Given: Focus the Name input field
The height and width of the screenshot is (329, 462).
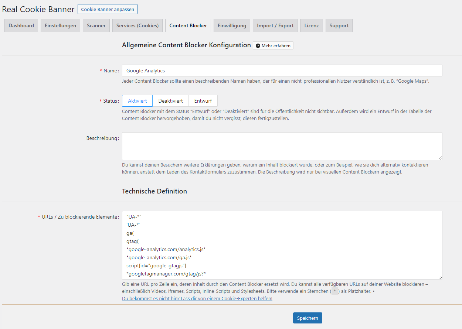Looking at the screenshot, I should coord(282,71).
